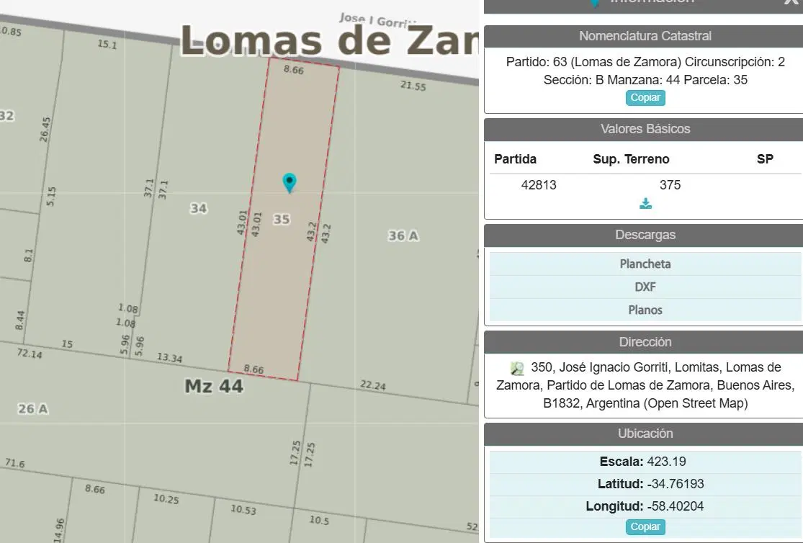
Task: Click the map magnifier icon beside the address
Action: pyautogui.click(x=517, y=368)
